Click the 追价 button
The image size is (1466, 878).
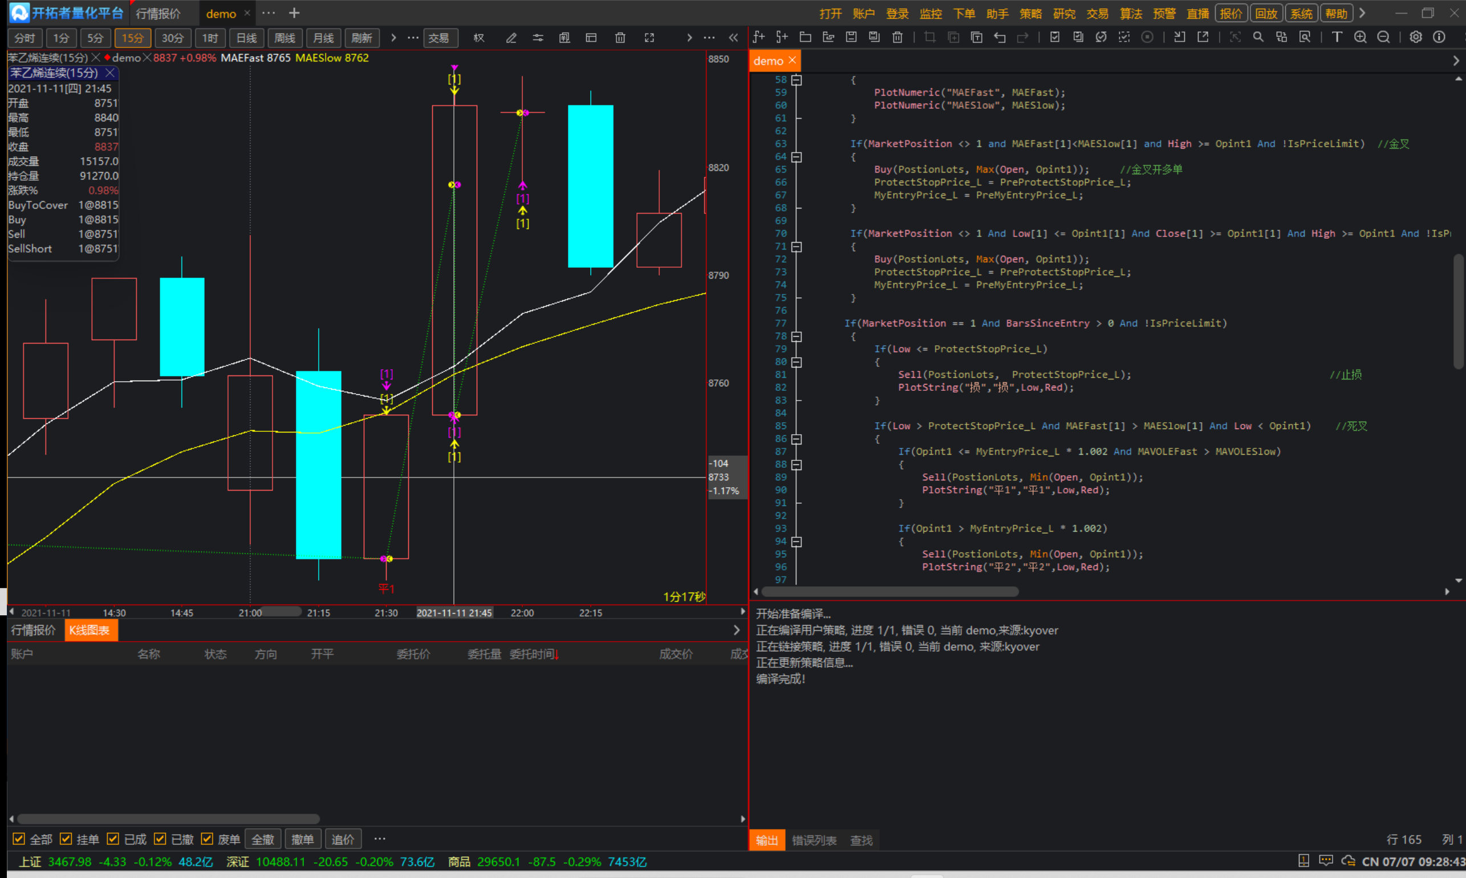coord(343,839)
